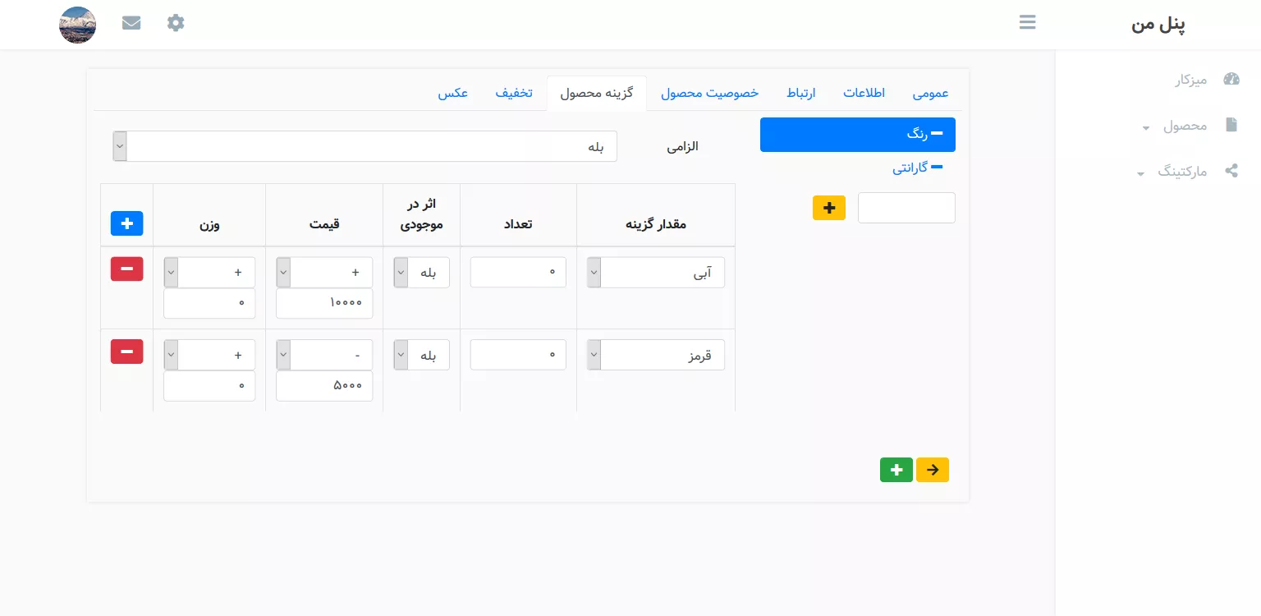Switch to the عمومی tab
This screenshot has height=616, width=1261.
[930, 93]
